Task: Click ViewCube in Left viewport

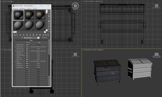Action: tap(75, 55)
